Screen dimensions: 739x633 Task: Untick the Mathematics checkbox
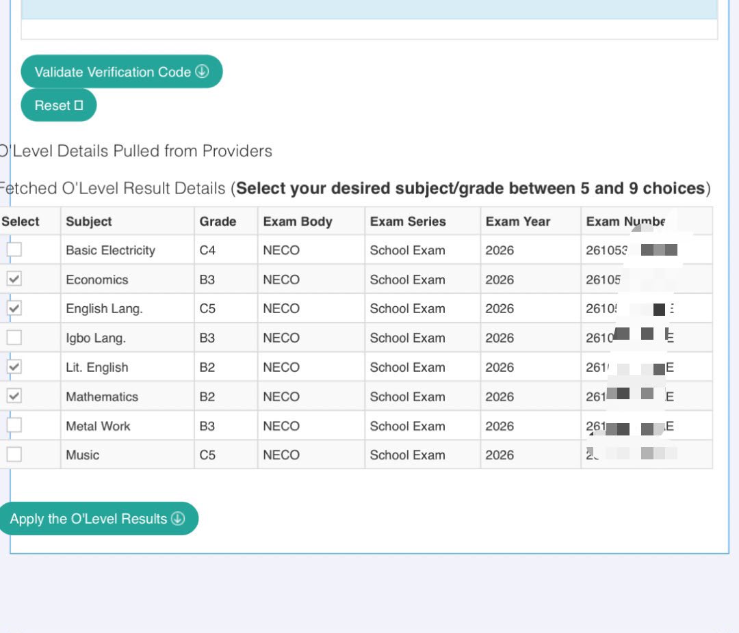coord(14,396)
